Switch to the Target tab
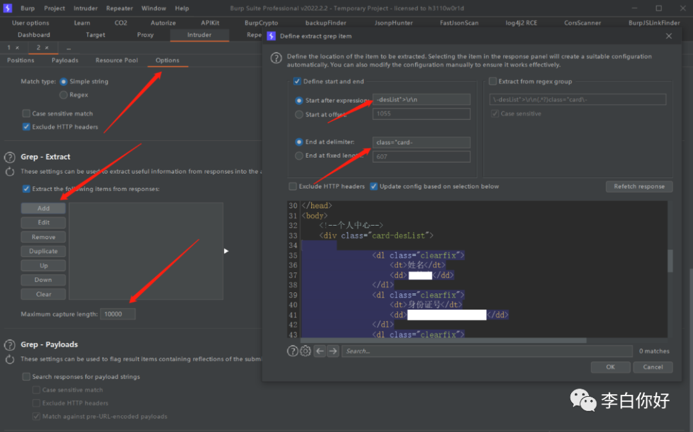 [96, 35]
